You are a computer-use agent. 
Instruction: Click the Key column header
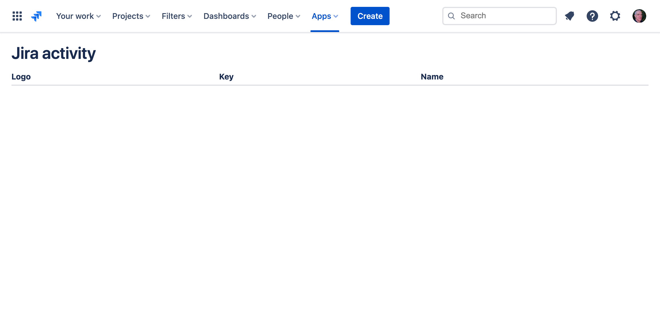click(226, 77)
